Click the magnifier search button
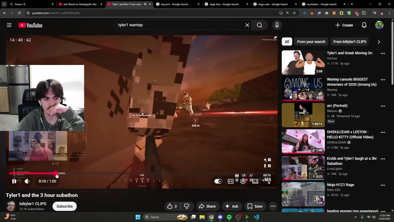The width and height of the screenshot is (394, 222). click(x=259, y=25)
